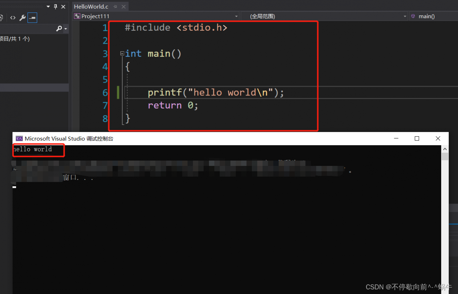This screenshot has height=294, width=458.
Task: Click the Microsoft Visual Studio 调试控制台 title
Action: 69,138
